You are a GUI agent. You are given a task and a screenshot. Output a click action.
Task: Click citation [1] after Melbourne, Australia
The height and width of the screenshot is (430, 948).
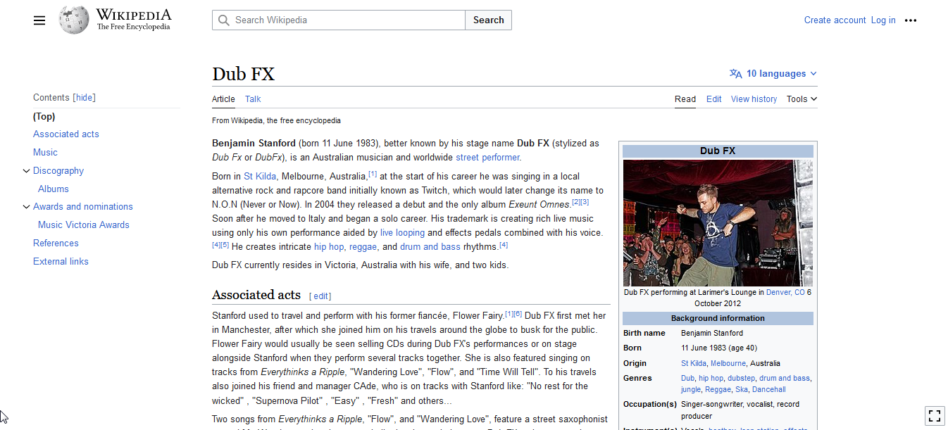click(x=373, y=174)
